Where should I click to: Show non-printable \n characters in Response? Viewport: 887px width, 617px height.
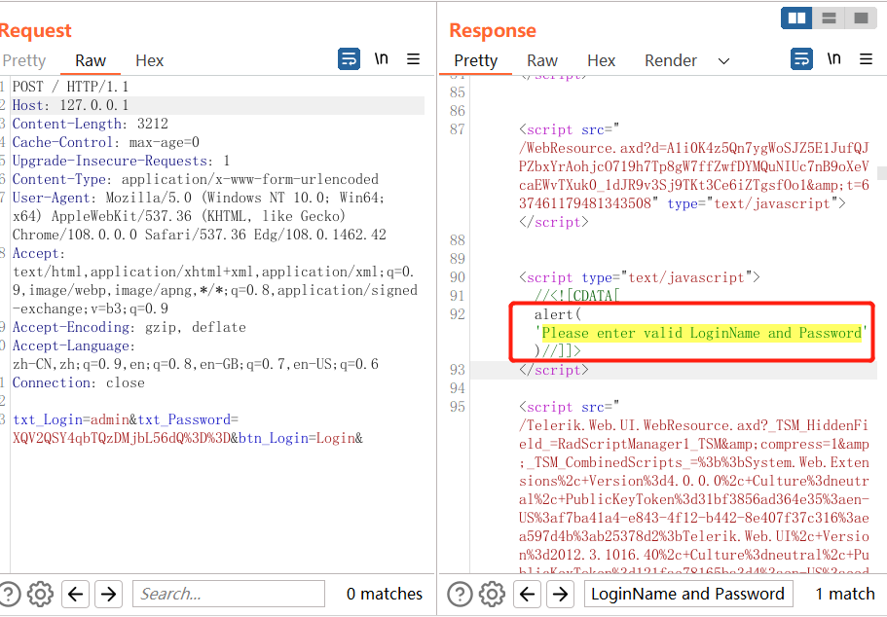pos(833,58)
